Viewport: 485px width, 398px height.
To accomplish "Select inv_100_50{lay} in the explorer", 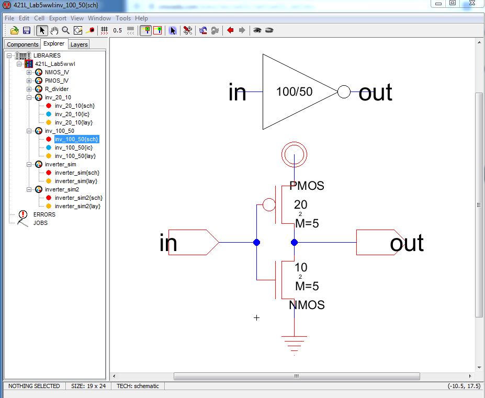I will pos(75,156).
